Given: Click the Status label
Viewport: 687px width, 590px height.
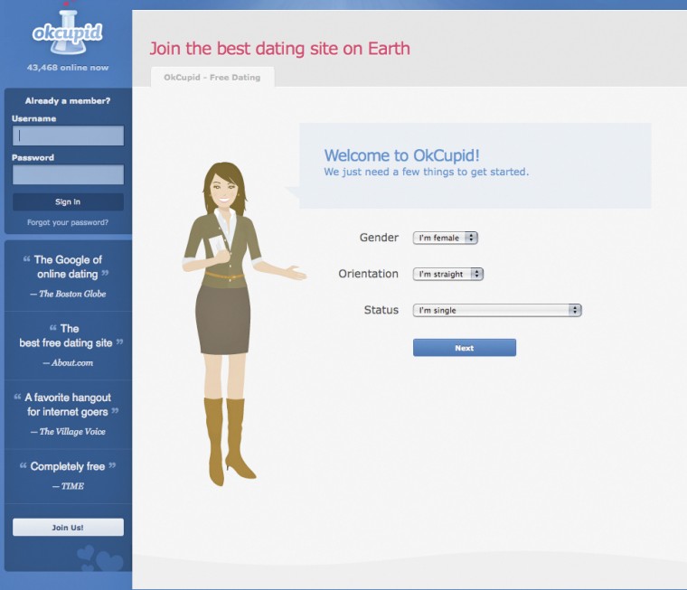Looking at the screenshot, I should (x=381, y=310).
